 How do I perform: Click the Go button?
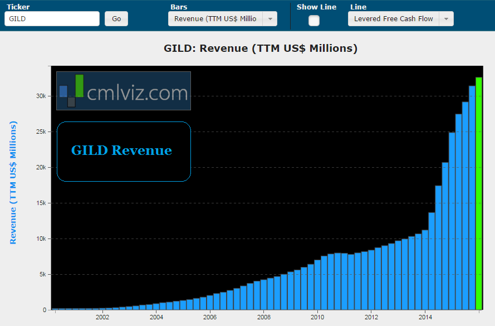[116, 18]
